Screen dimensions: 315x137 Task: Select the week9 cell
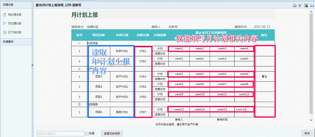point(179,94)
